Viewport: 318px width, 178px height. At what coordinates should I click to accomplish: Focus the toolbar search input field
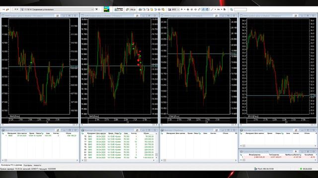click(x=240, y=9)
